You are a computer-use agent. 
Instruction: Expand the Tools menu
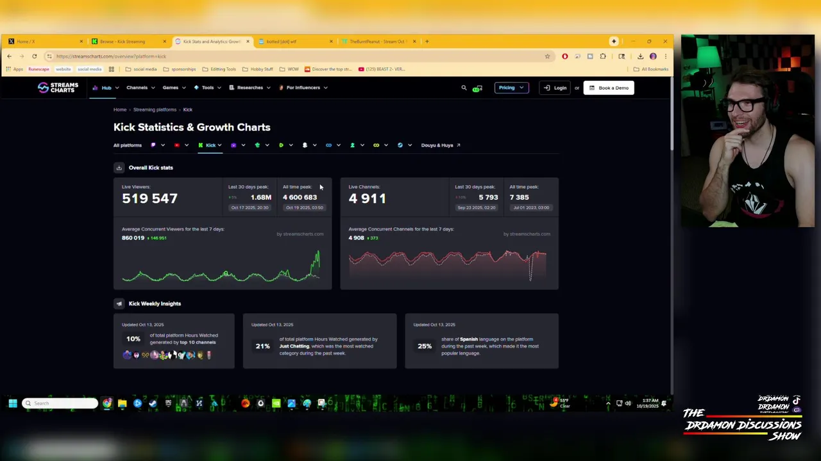(207, 88)
